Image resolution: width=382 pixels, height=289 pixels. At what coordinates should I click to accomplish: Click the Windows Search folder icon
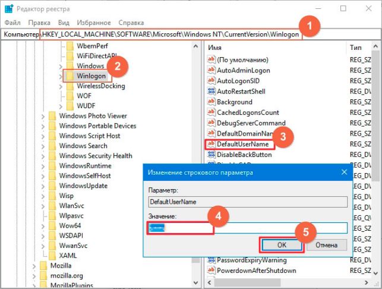click(52, 146)
